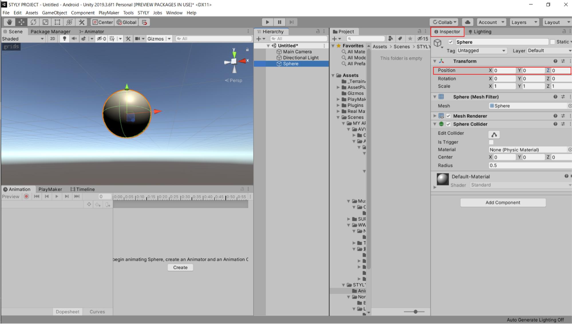Screen dimensions: 572x324
Task: Switch to the Lighting tab
Action: (480, 31)
